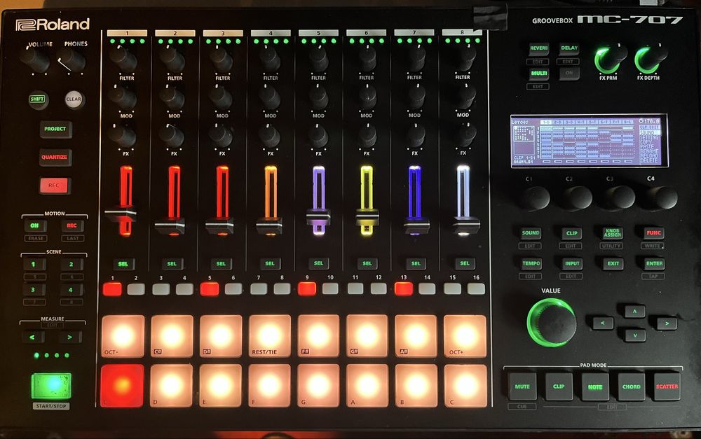Touch the VOLUME knob
The image size is (701, 439).
click(x=35, y=60)
